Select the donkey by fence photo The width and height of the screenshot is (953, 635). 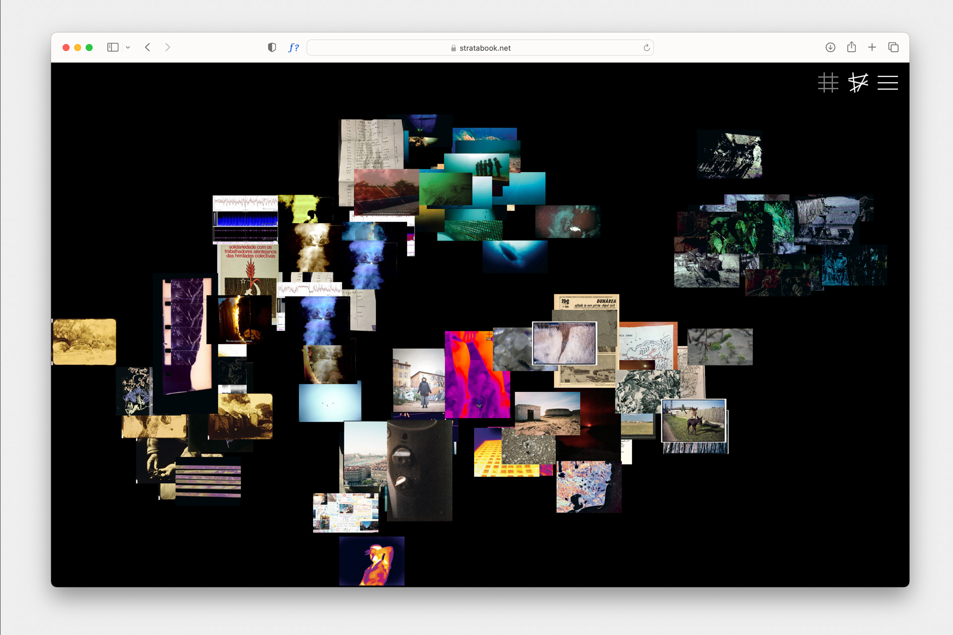pos(693,420)
